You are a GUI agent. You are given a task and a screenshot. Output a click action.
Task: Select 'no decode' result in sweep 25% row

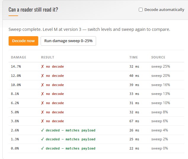pos(52,66)
